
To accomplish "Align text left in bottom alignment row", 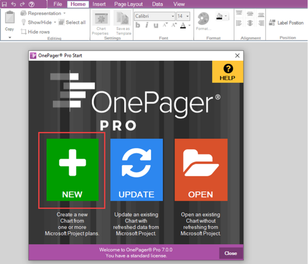I will coord(239,23).
